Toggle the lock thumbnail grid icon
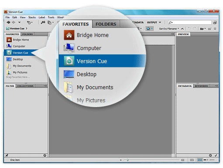 [x=192, y=160]
